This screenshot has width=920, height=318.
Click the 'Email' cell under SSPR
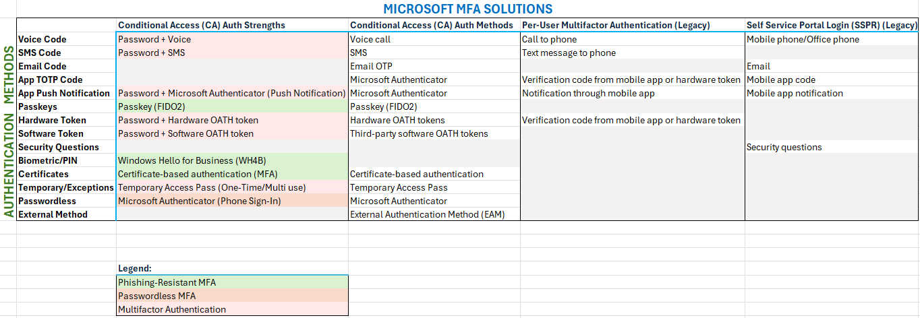pyautogui.click(x=832, y=66)
